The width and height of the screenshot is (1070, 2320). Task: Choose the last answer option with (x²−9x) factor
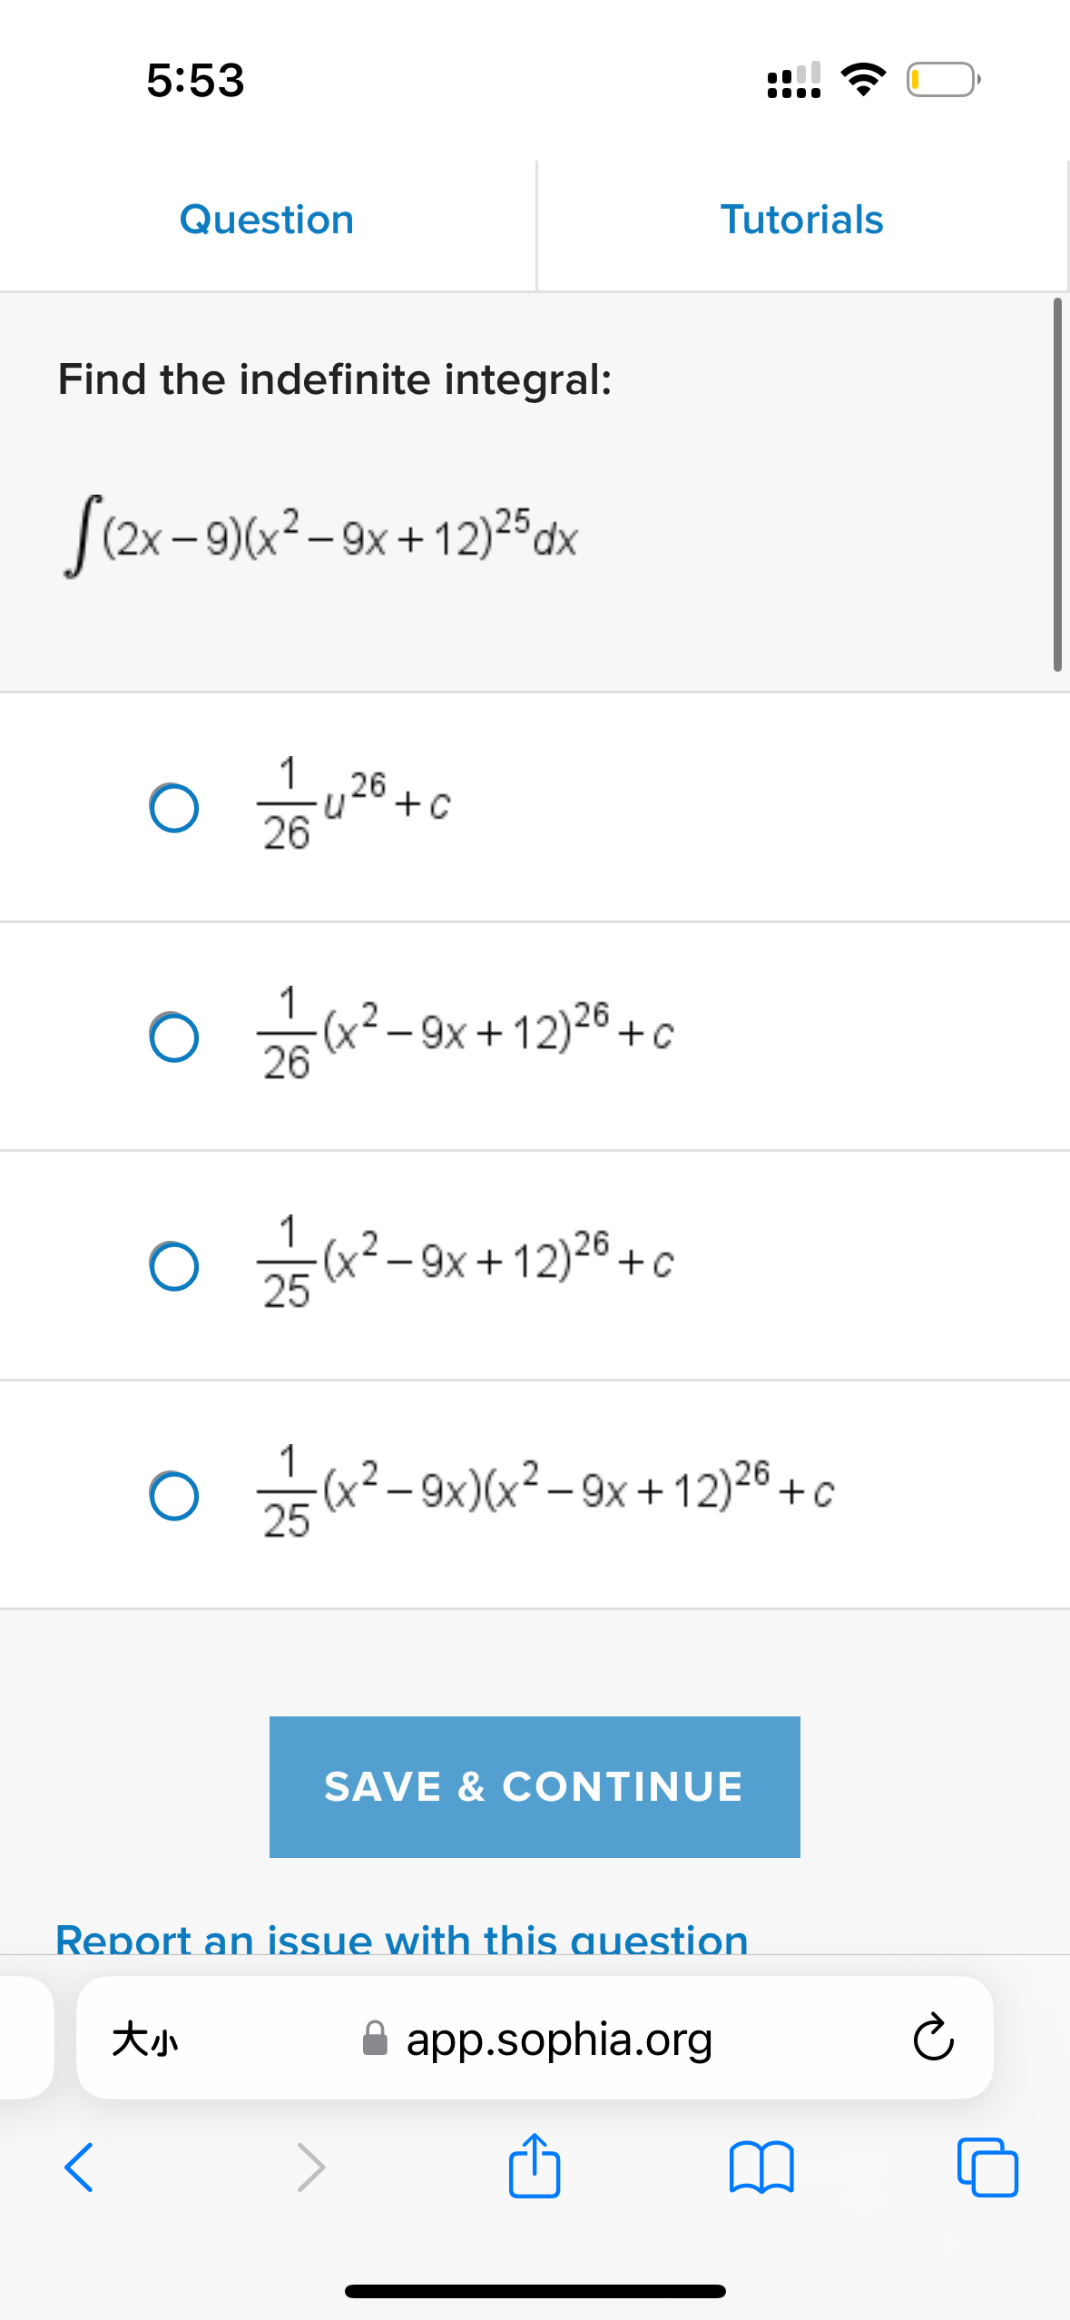click(175, 1495)
